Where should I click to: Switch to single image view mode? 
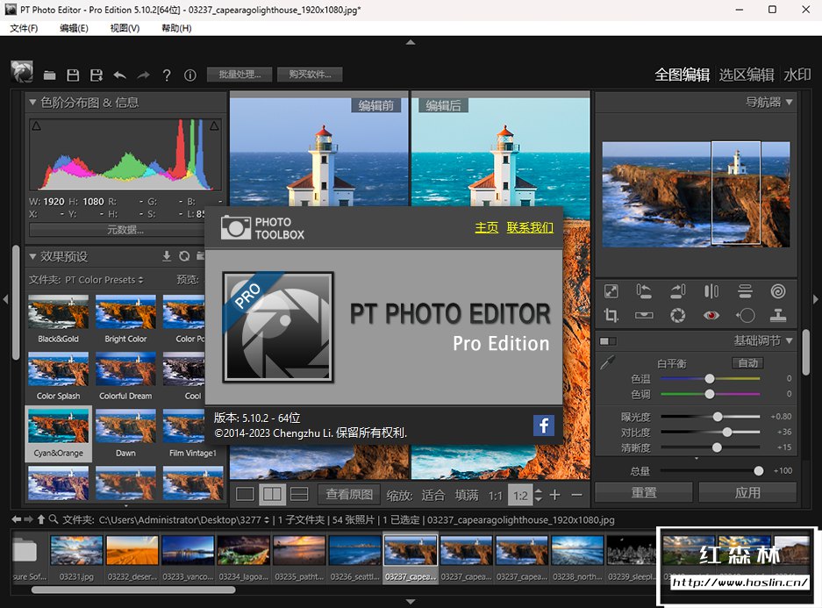[x=245, y=495]
